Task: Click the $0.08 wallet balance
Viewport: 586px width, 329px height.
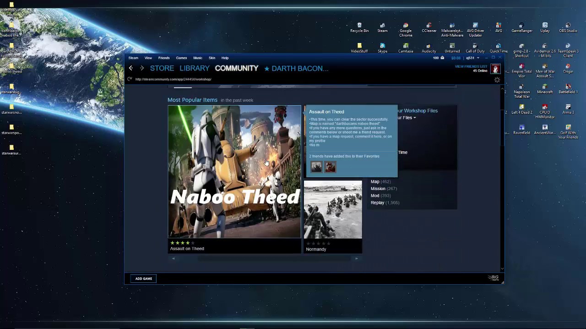Action: coord(456,58)
